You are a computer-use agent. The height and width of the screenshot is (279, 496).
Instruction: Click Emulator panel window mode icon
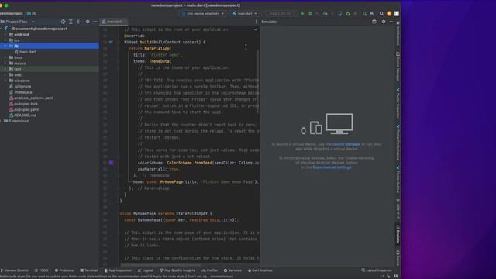click(374, 22)
